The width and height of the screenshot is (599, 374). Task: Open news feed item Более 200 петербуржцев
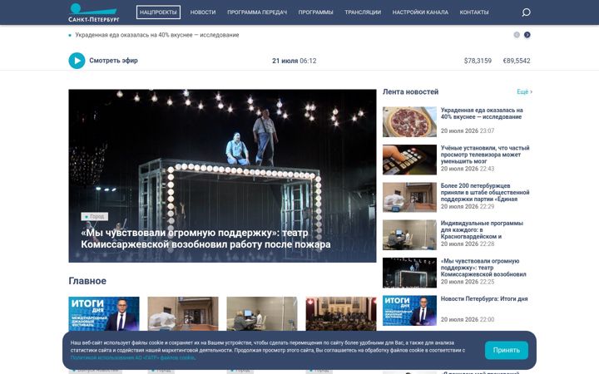point(485,192)
